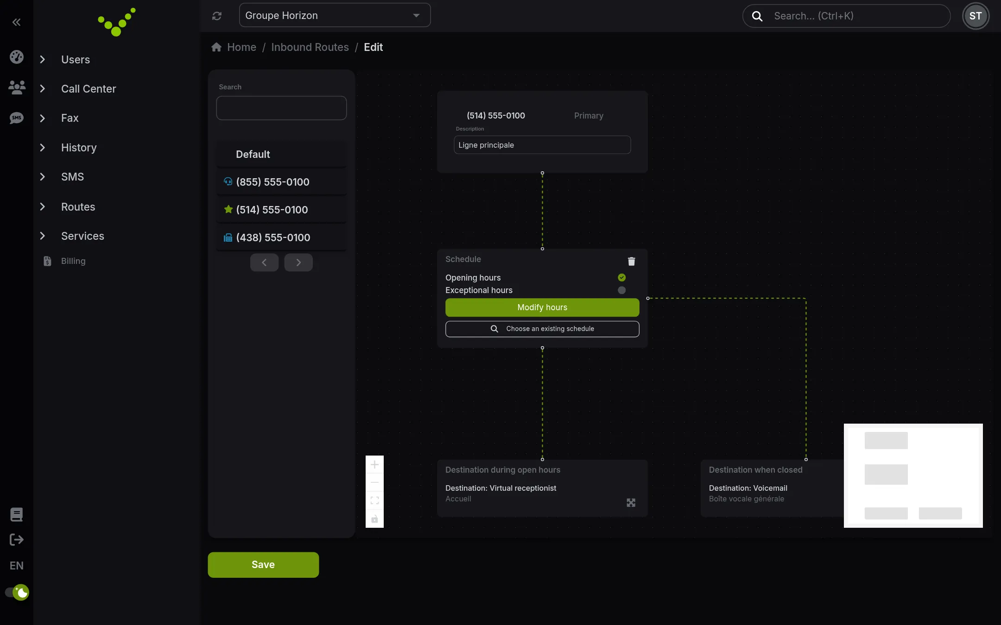Fit the flow view to screen

click(374, 501)
